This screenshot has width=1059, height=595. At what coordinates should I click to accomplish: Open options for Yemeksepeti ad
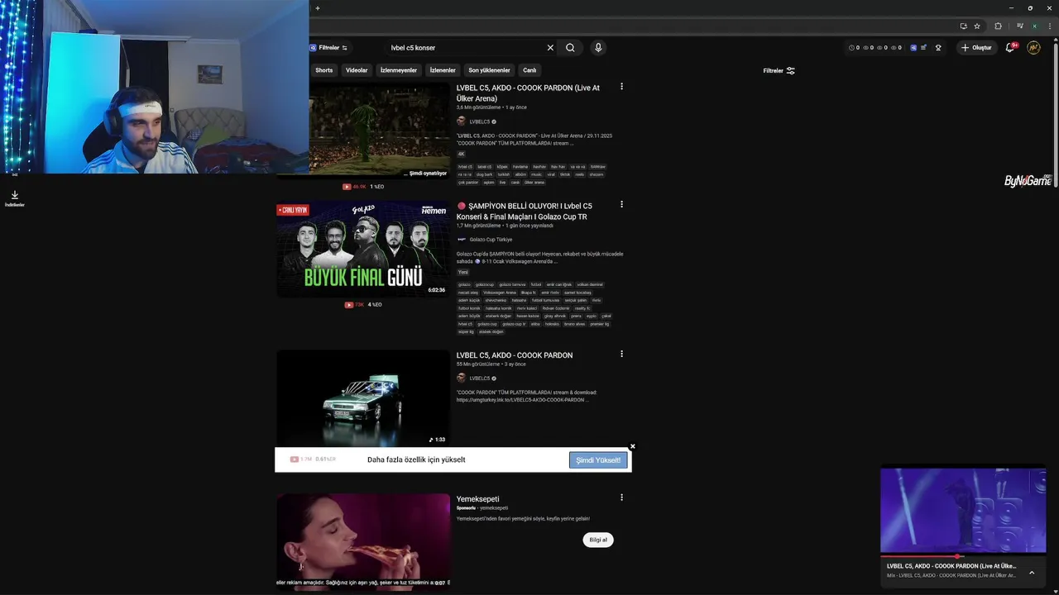point(621,497)
